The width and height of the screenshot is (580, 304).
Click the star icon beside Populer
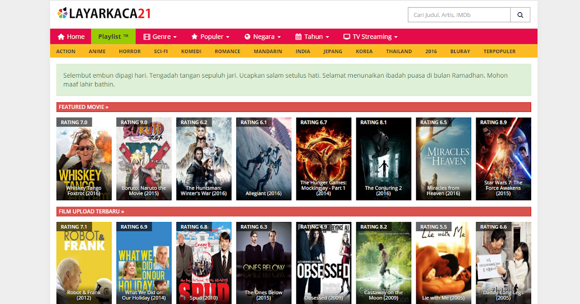pos(194,36)
